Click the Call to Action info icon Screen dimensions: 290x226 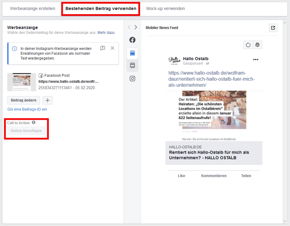tap(33, 122)
